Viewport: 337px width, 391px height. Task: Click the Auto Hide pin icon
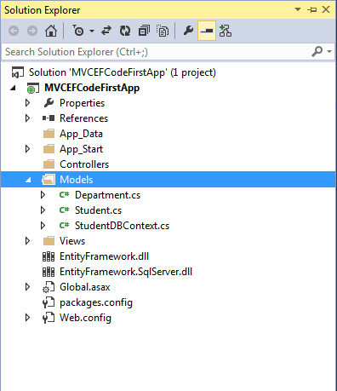pyautogui.click(x=312, y=9)
